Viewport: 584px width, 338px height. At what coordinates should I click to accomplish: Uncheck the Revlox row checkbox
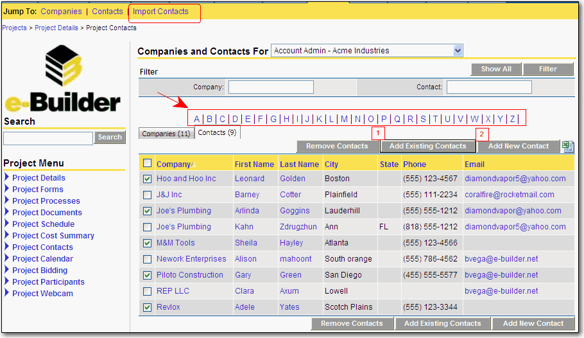click(148, 307)
